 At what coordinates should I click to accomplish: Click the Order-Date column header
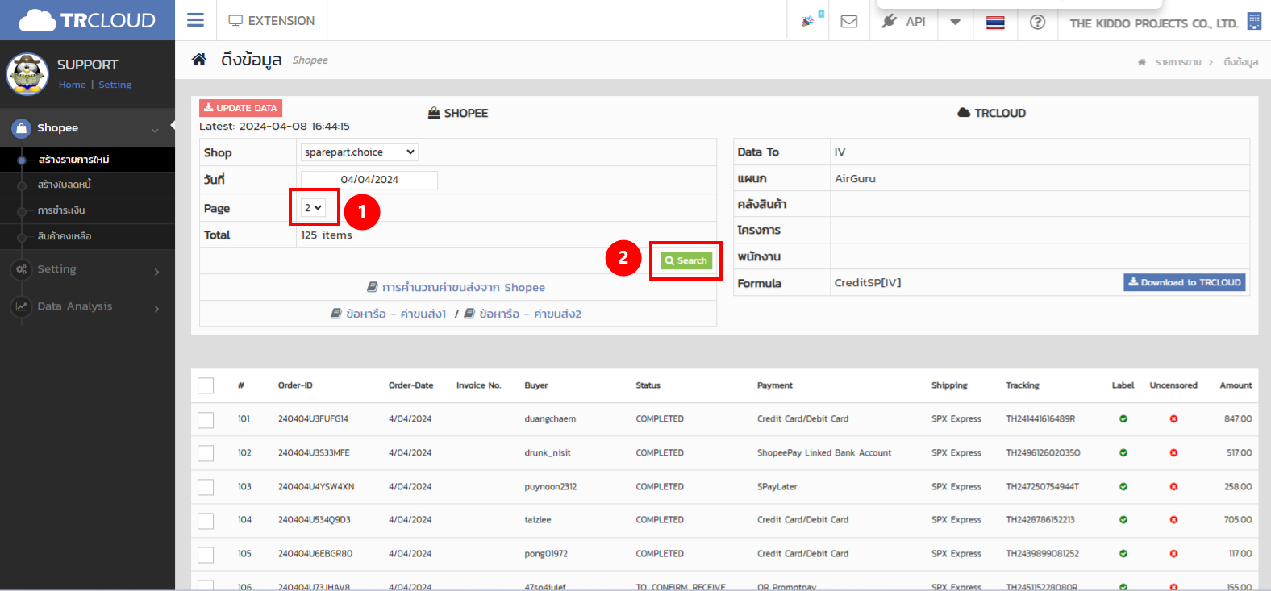pyautogui.click(x=410, y=385)
